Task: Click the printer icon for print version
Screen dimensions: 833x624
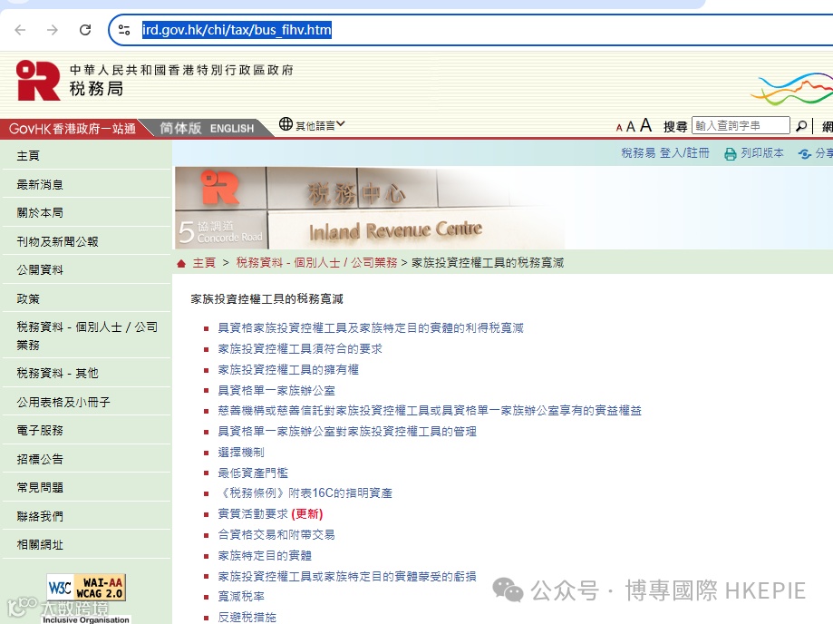Action: [731, 153]
